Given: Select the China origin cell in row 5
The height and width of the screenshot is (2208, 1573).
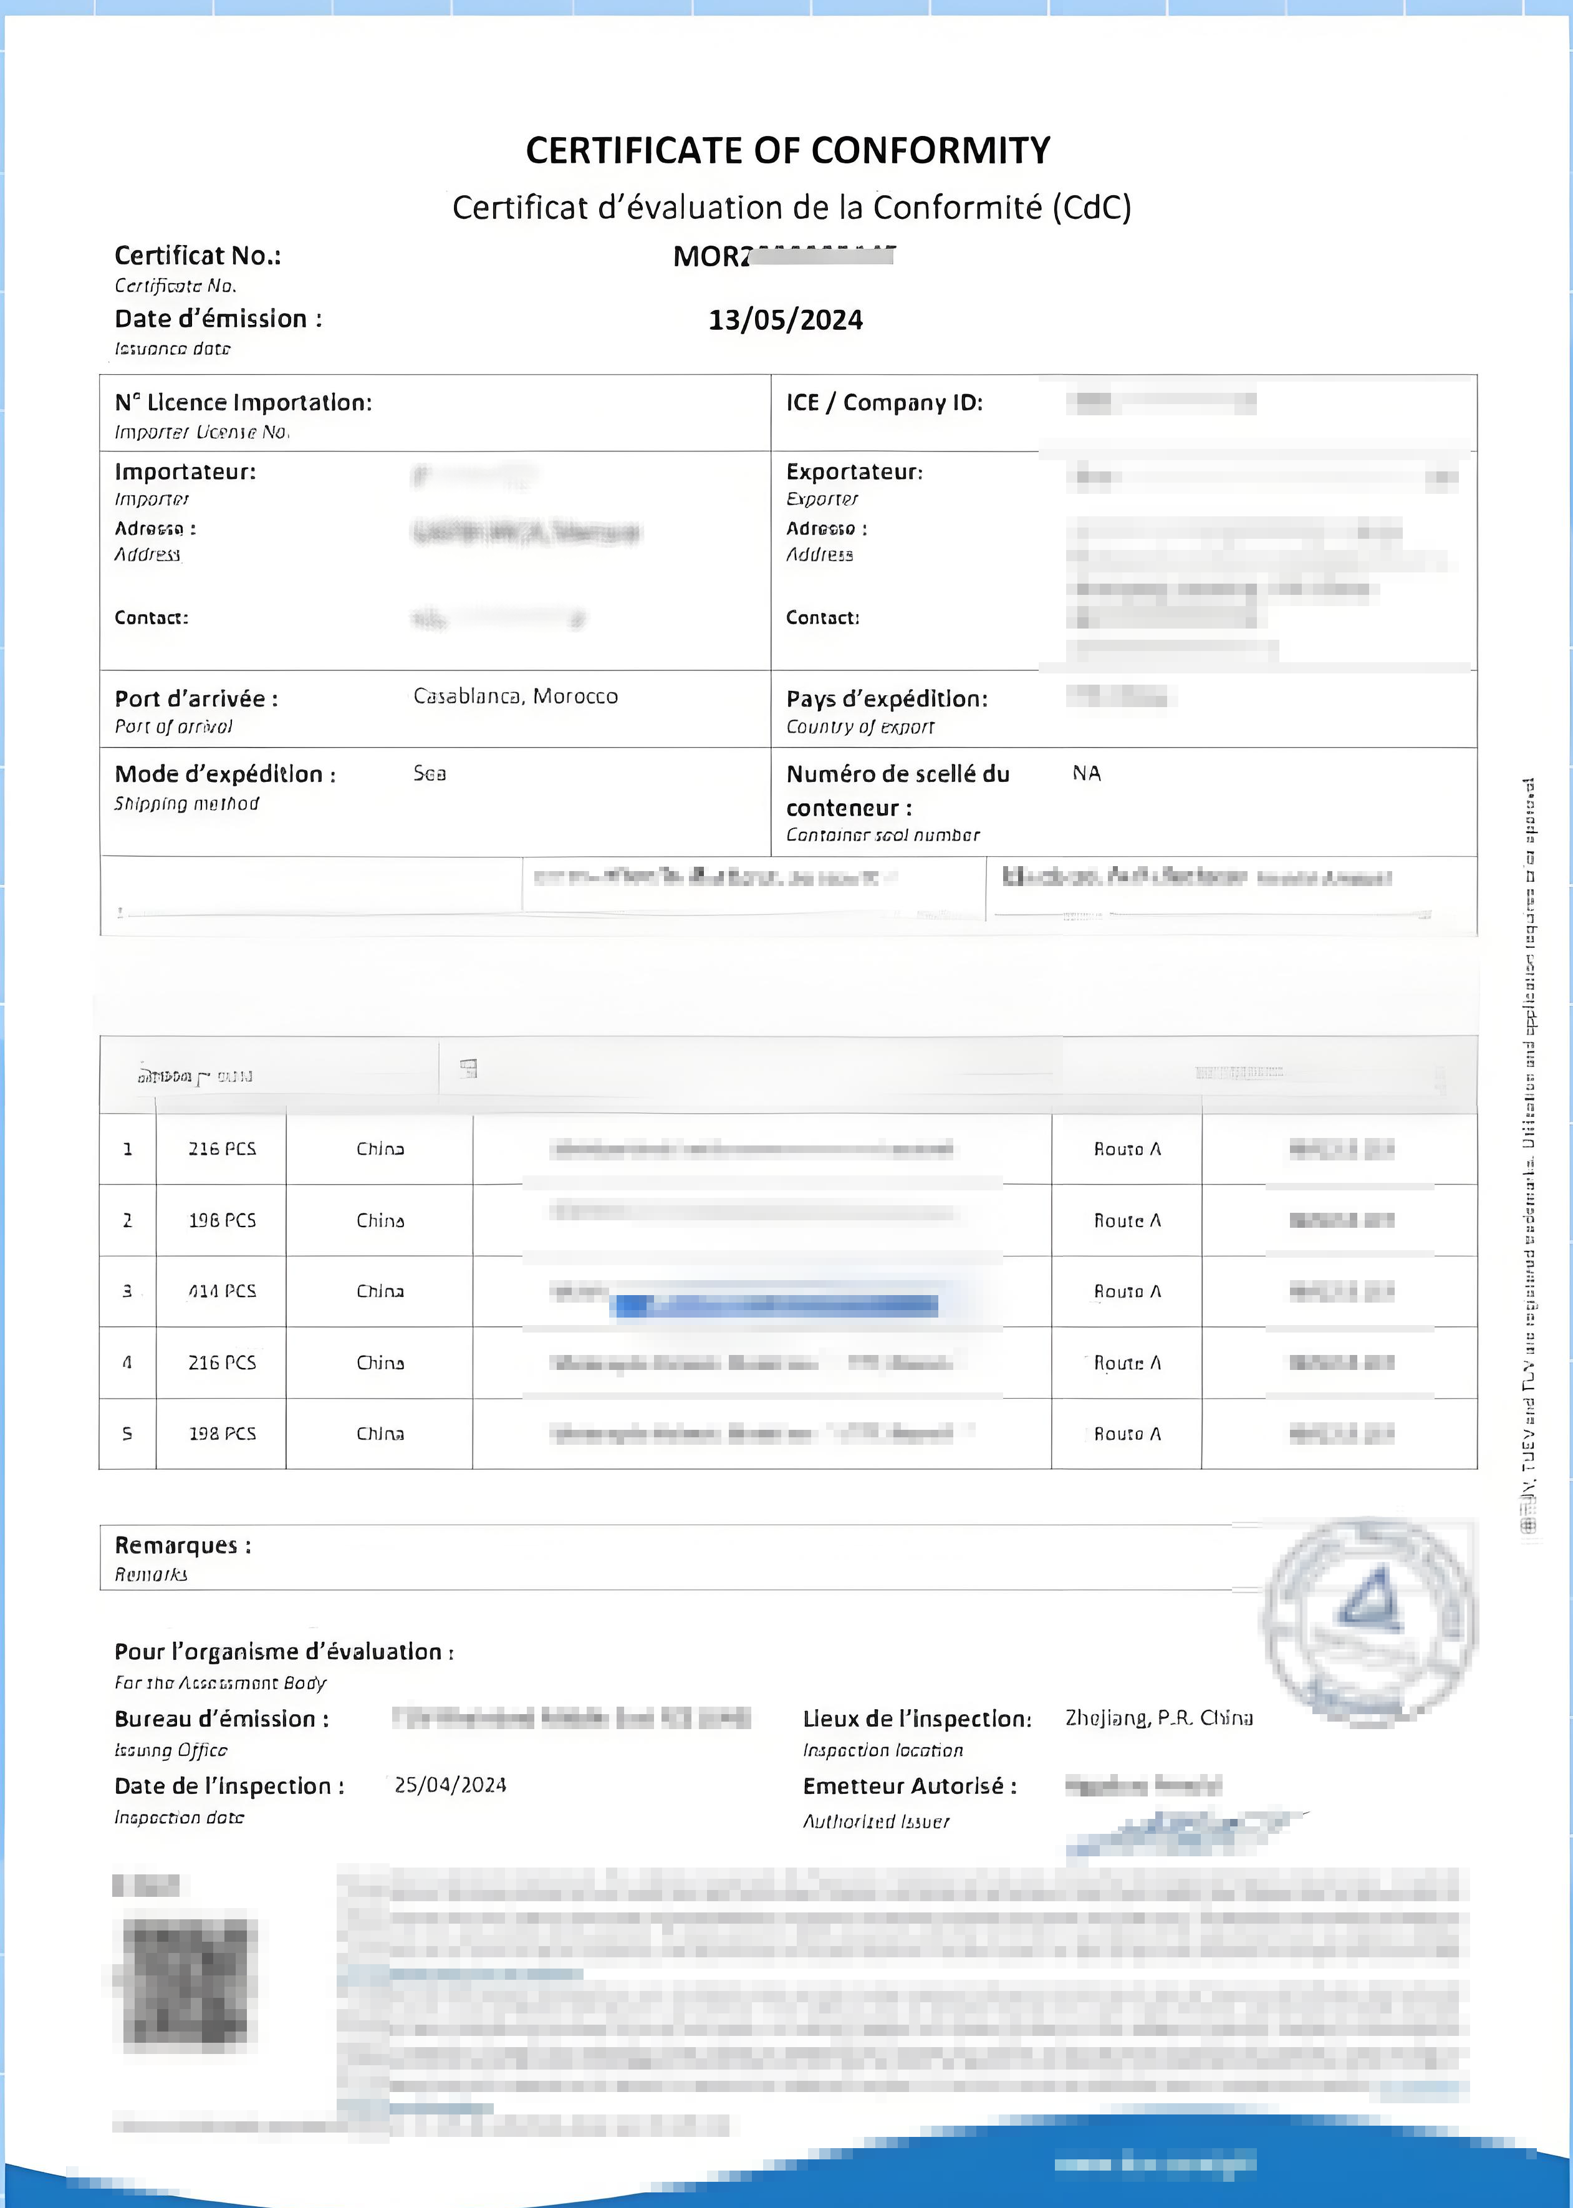Looking at the screenshot, I should click(x=380, y=1434).
